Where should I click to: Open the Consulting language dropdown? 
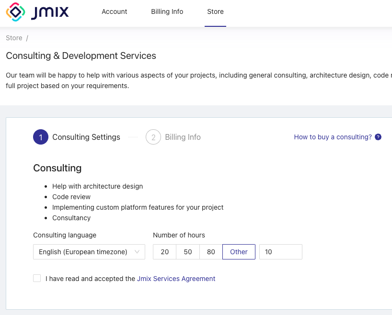coord(89,252)
